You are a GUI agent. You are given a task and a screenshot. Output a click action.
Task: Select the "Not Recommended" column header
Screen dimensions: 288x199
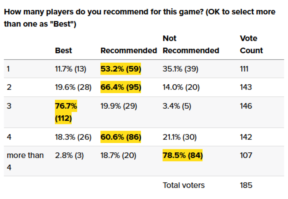coord(191,45)
